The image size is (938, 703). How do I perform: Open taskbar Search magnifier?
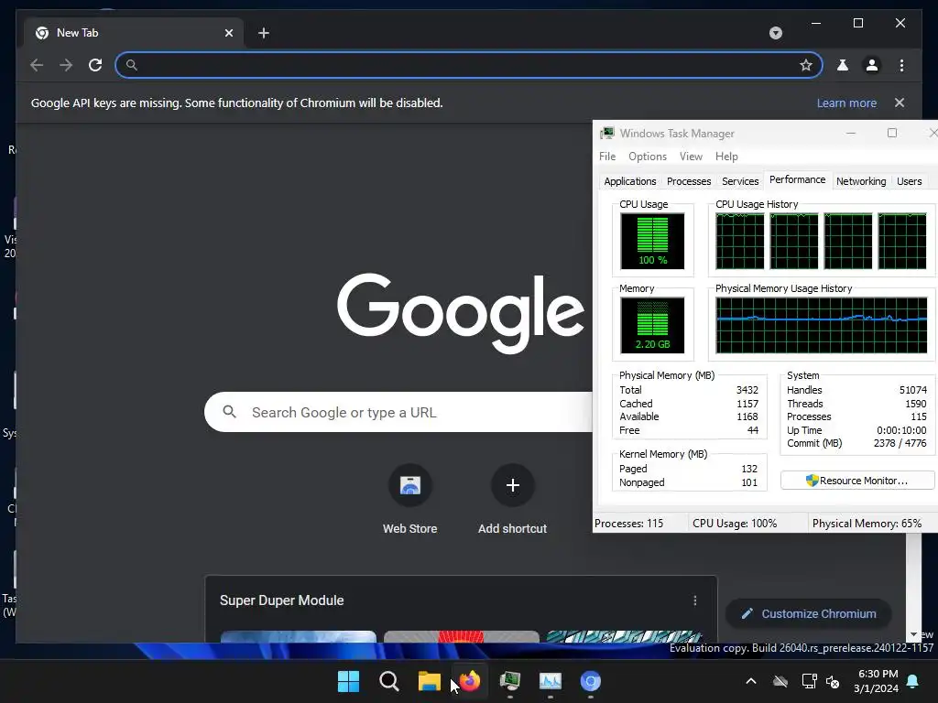(x=388, y=681)
